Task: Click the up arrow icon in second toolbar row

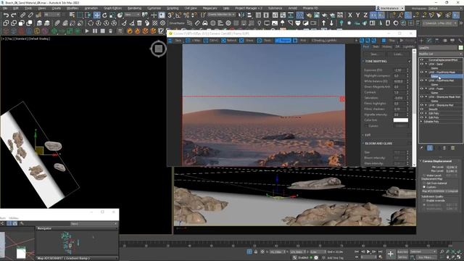Action: (x=324, y=23)
